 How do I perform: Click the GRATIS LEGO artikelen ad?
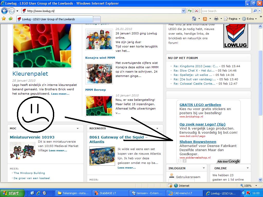pyautogui.click(x=200, y=105)
